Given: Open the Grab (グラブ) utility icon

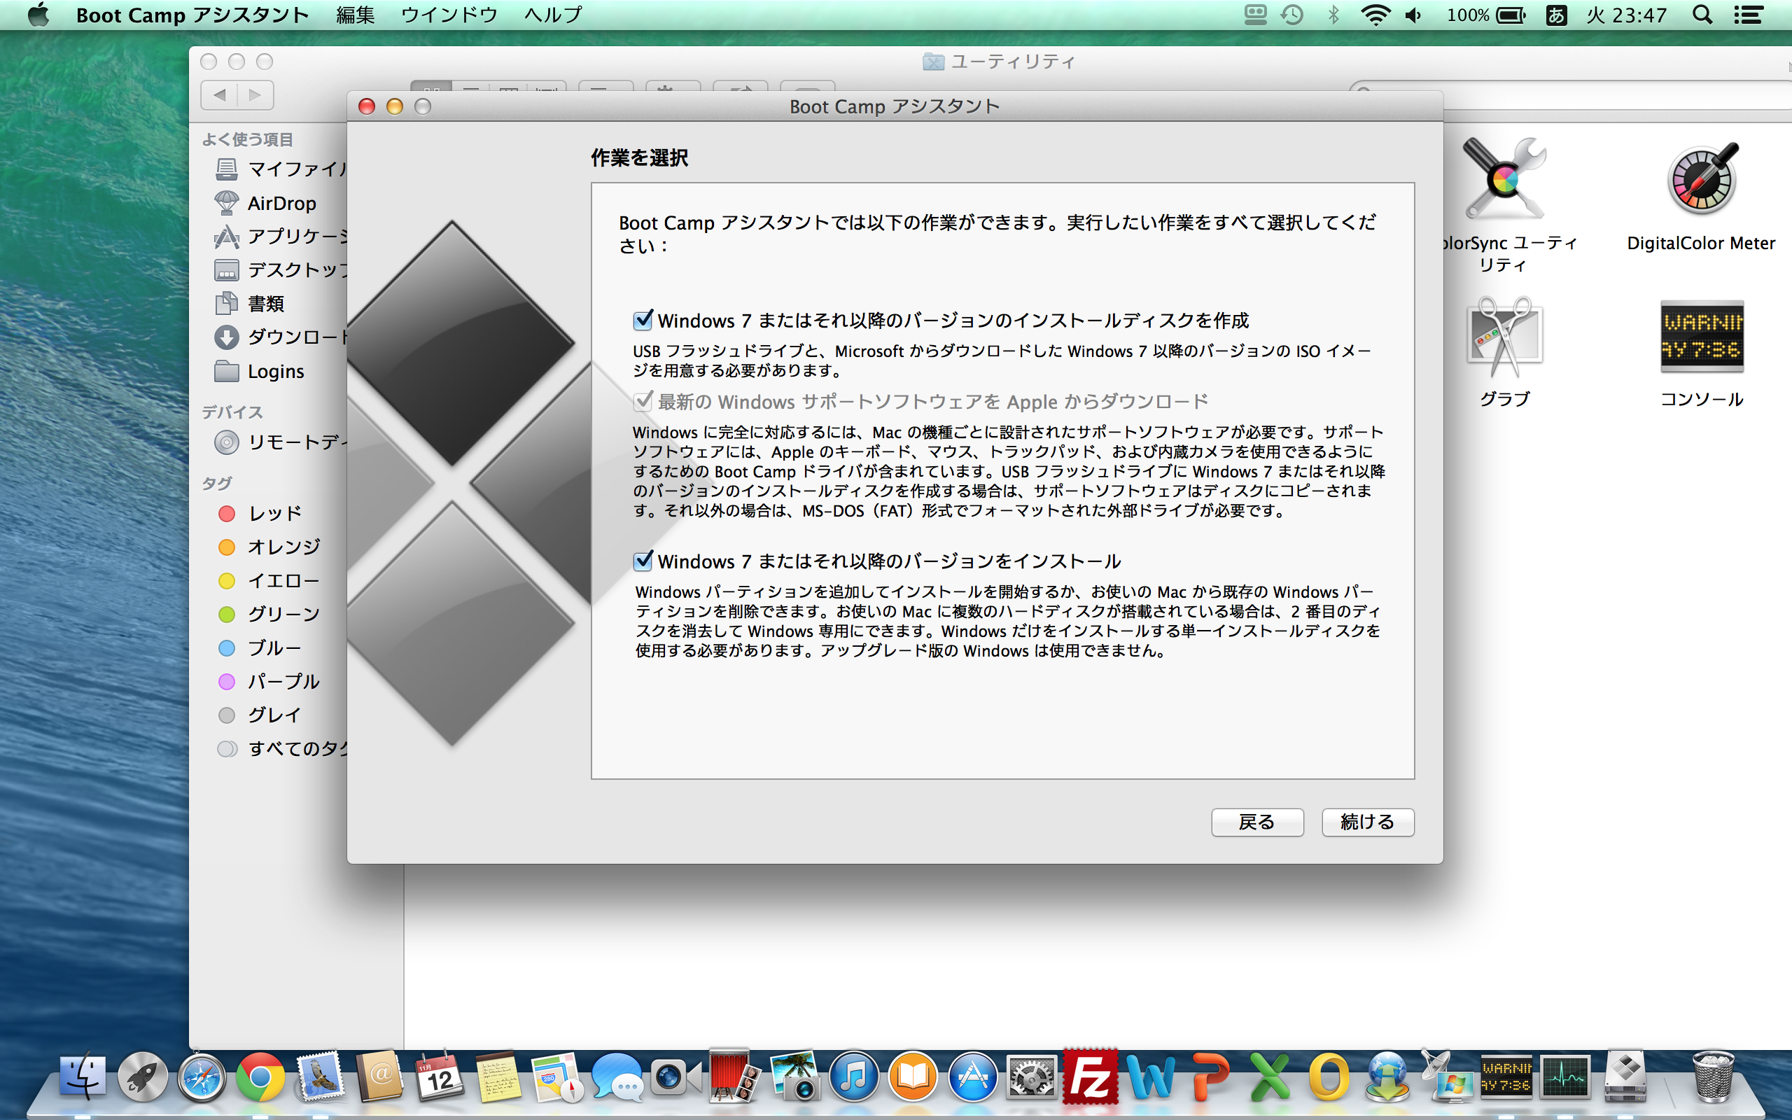Looking at the screenshot, I should (x=1504, y=336).
